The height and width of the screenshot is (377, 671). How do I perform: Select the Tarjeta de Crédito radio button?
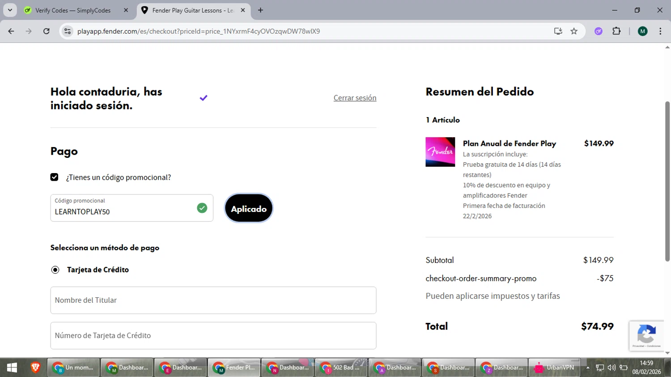pos(55,270)
